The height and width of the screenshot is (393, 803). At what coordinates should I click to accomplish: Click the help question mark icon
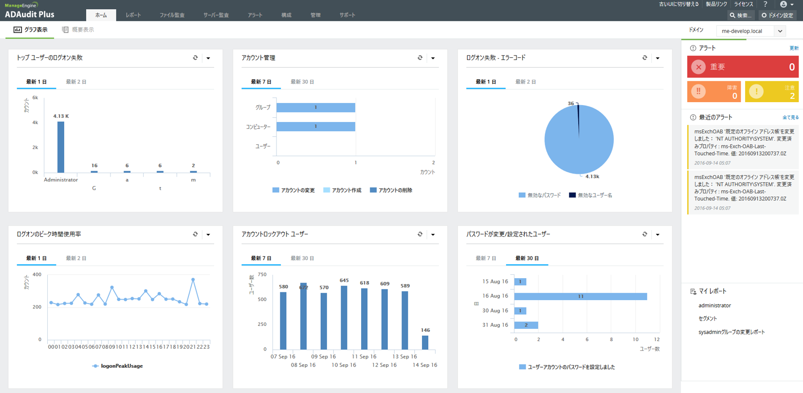point(765,4)
